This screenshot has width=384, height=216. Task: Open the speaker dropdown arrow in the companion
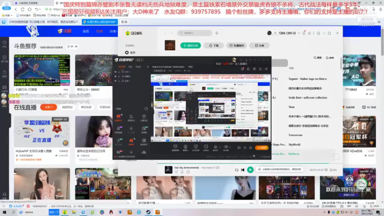pyautogui.click(x=230, y=147)
